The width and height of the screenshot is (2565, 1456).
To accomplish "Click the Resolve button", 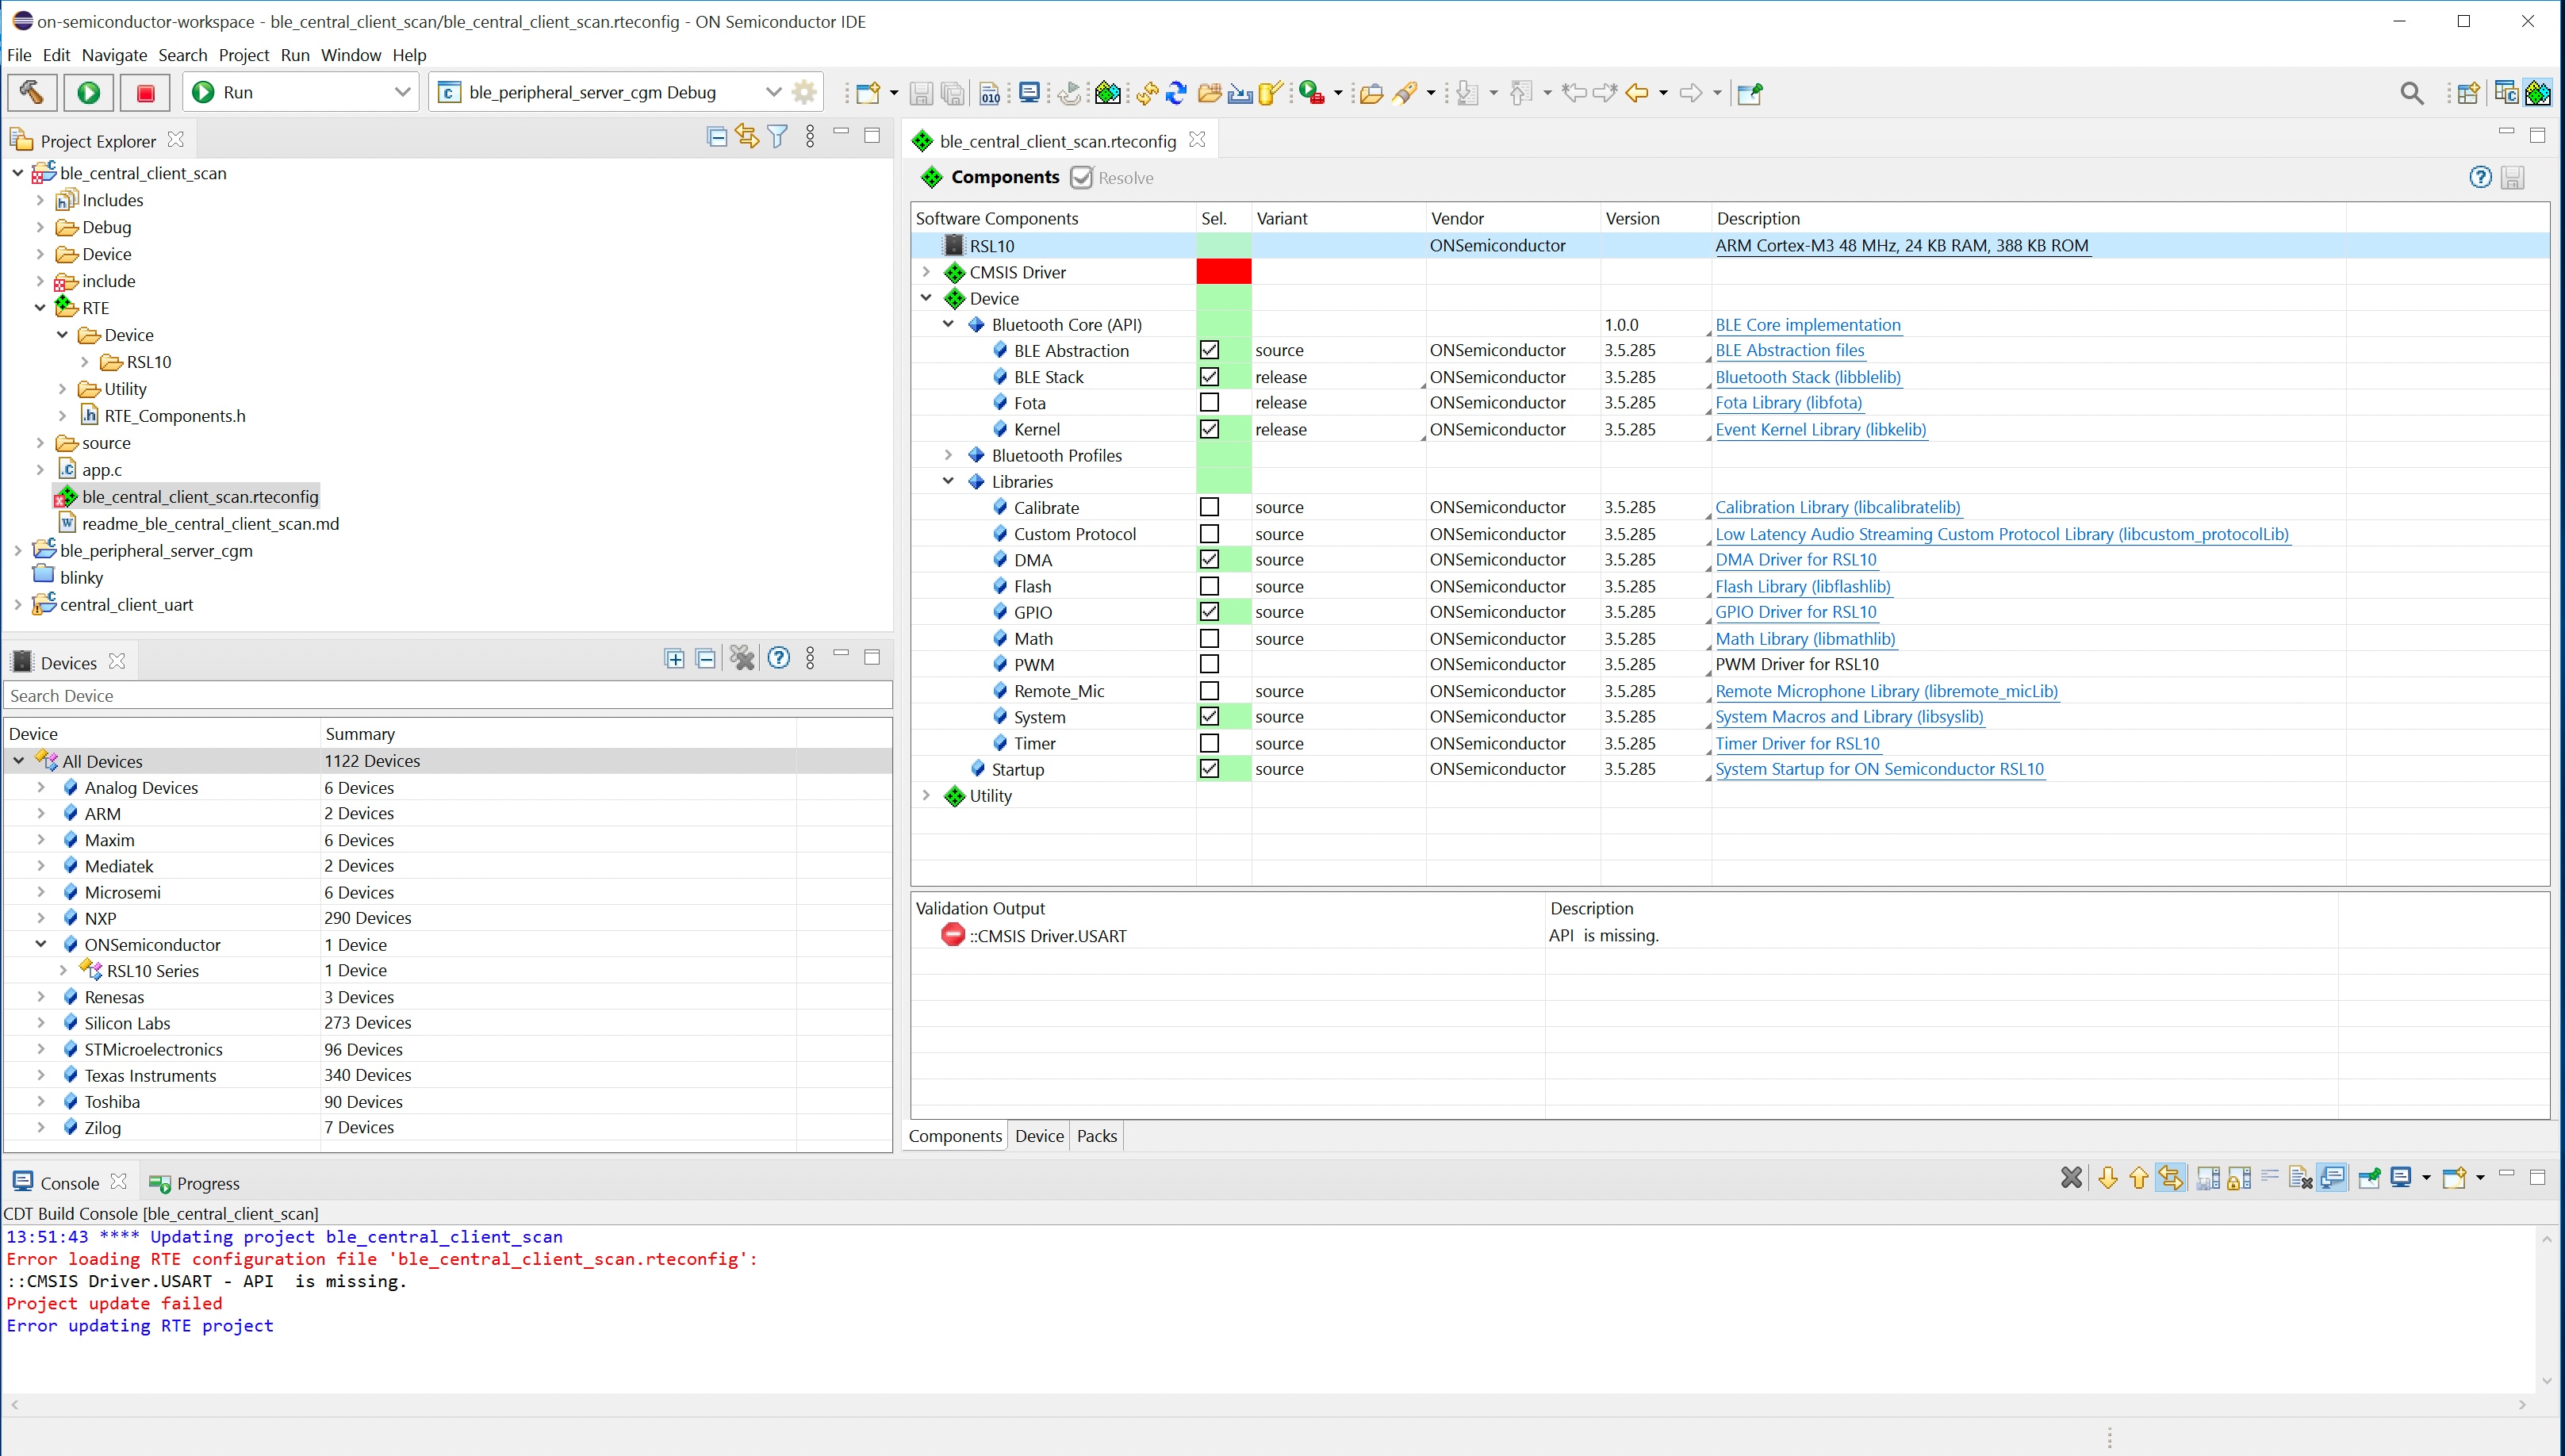I will tap(1112, 178).
